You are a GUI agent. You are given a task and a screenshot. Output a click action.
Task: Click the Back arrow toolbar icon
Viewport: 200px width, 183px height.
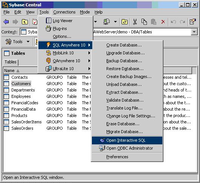[x=6, y=22]
